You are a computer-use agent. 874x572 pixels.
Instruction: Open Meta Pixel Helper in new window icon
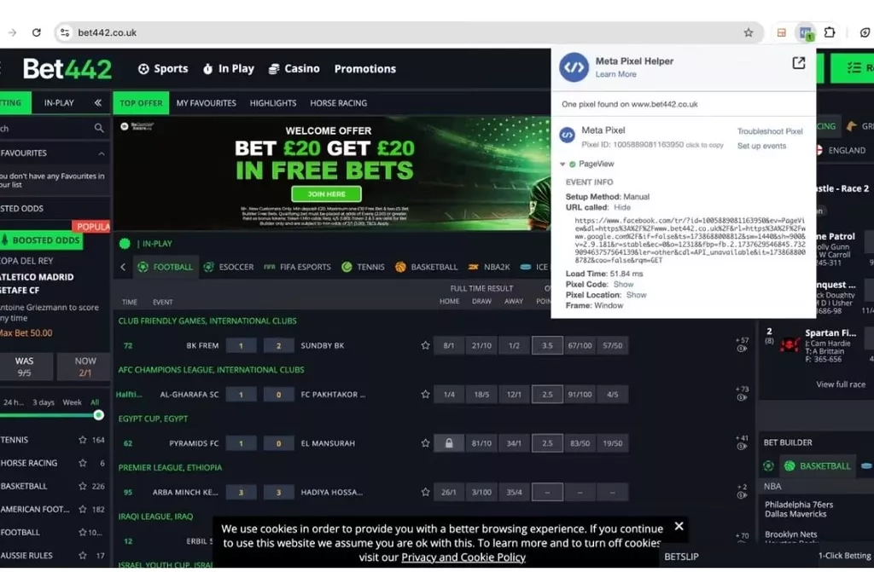pos(798,63)
